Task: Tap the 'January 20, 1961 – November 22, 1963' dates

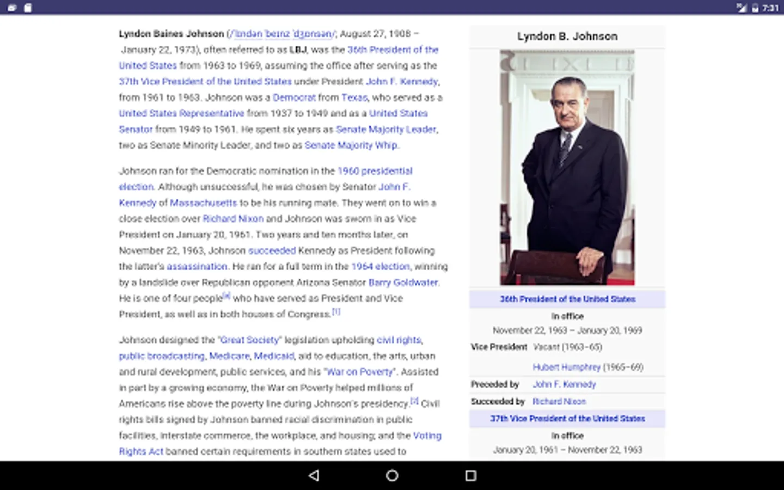Action: 567,450
